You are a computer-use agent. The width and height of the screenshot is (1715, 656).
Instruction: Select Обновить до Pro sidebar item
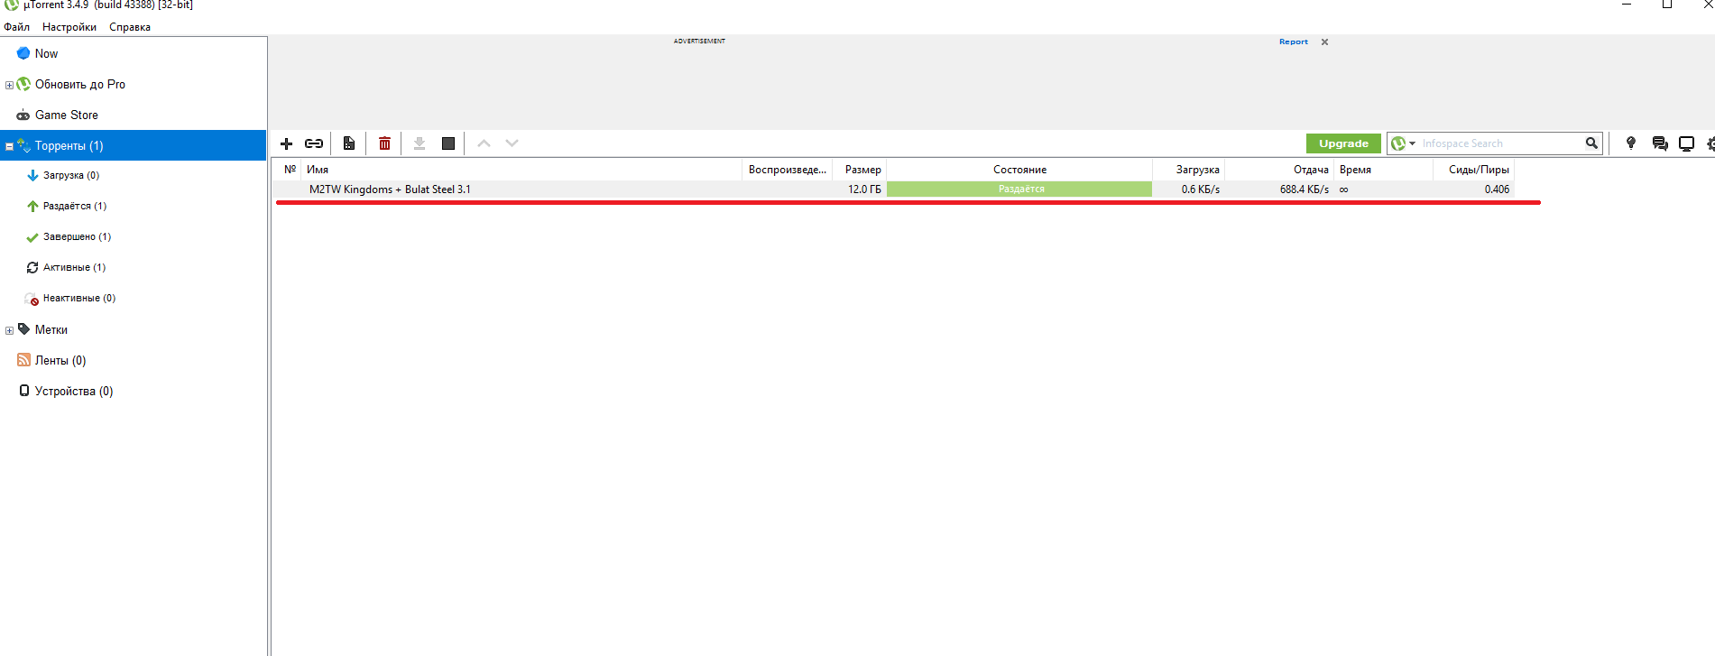(x=79, y=84)
